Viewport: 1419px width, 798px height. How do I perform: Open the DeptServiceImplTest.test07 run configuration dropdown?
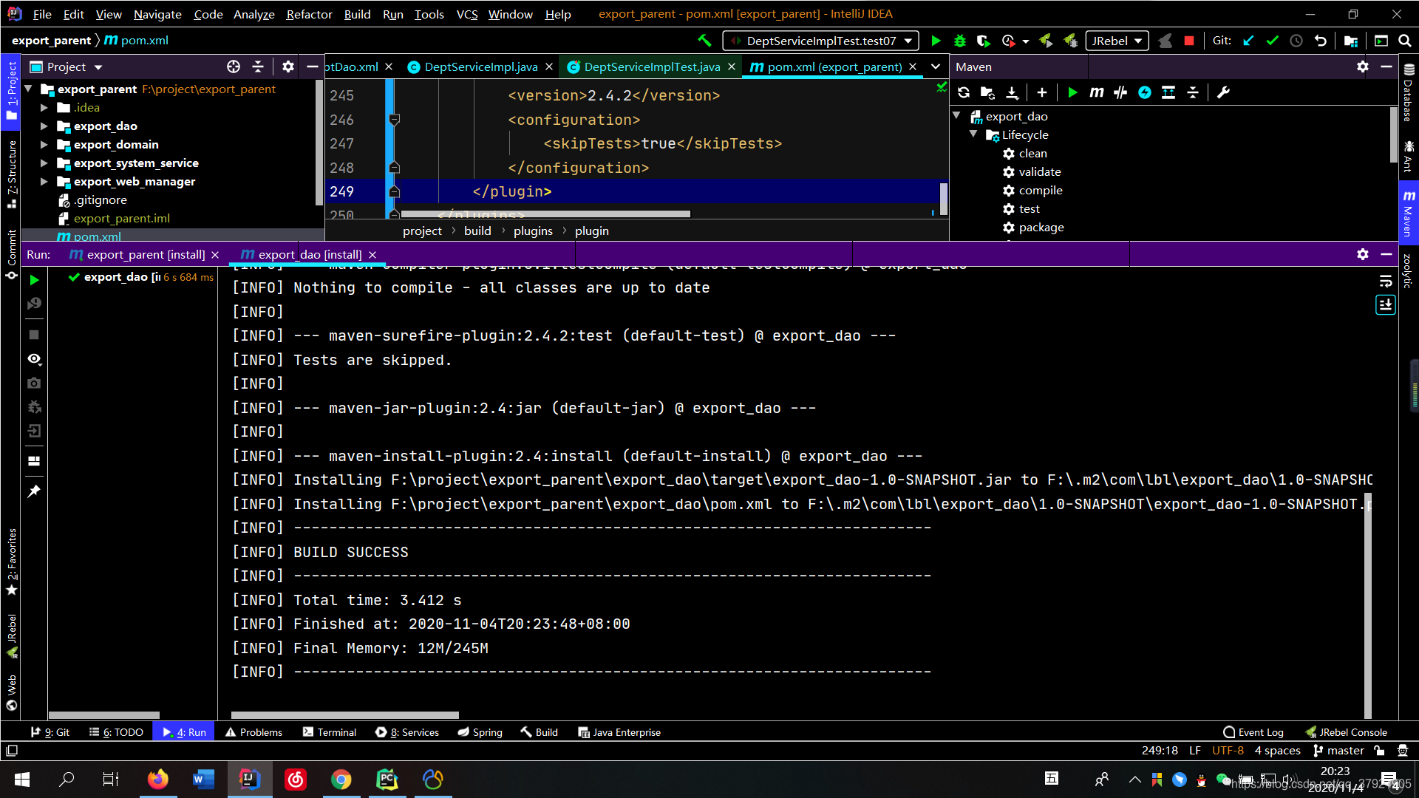[x=908, y=41]
